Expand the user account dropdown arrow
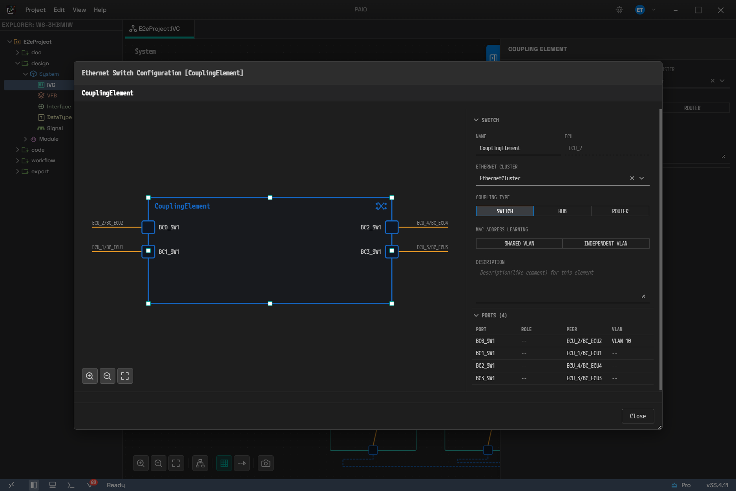This screenshot has width=736, height=491. pyautogui.click(x=654, y=10)
